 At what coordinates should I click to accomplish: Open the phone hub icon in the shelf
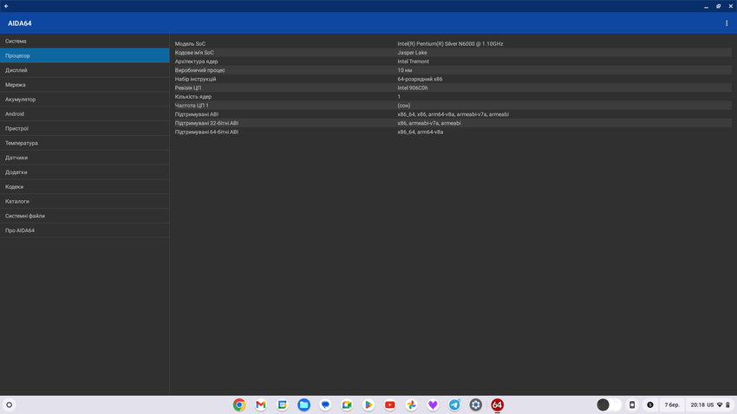(x=632, y=404)
